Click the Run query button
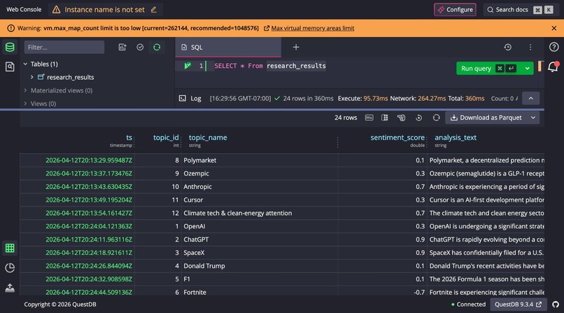564x313 pixels. point(489,69)
